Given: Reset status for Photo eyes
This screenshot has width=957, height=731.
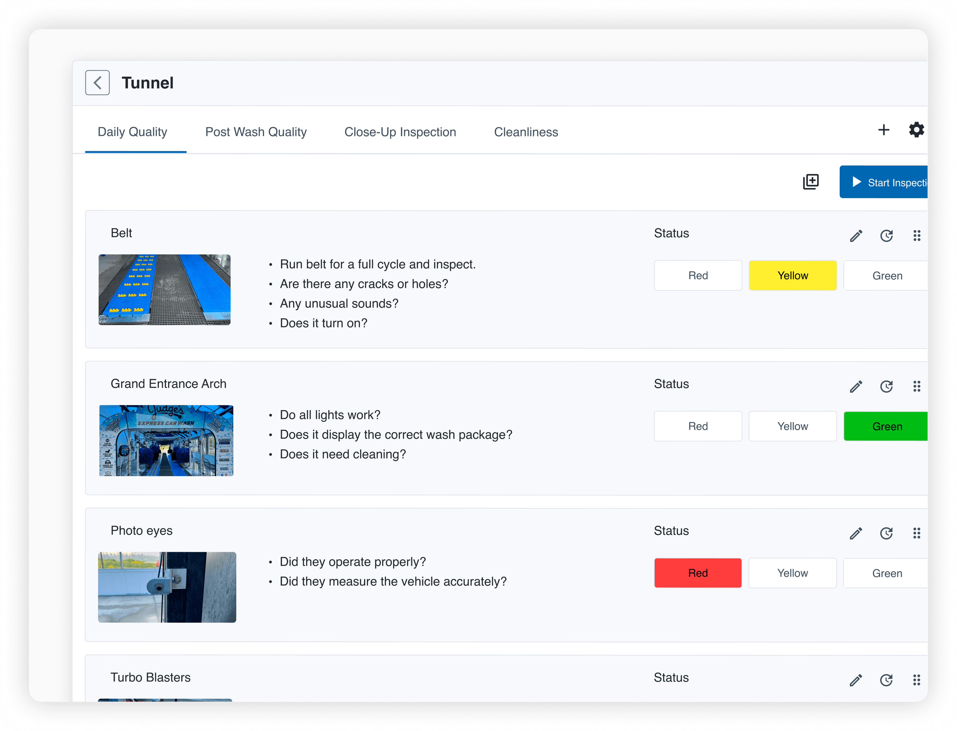Looking at the screenshot, I should (x=887, y=533).
